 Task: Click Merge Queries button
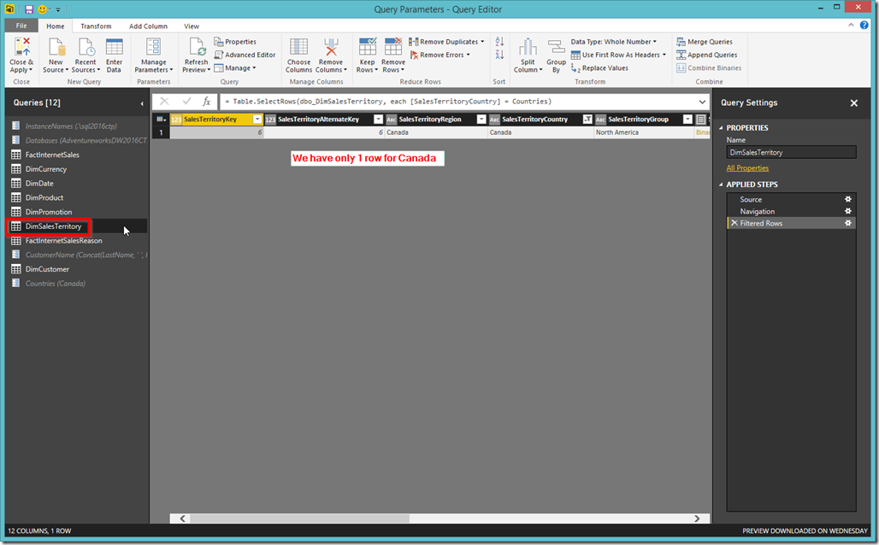(x=704, y=42)
